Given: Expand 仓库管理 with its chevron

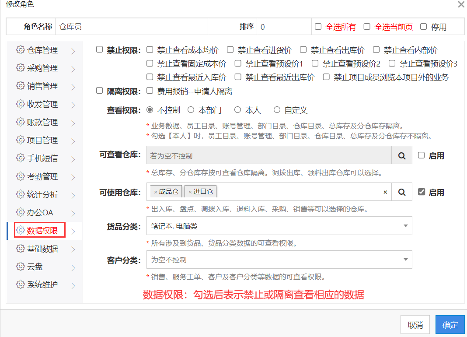Looking at the screenshot, I should click(73, 51).
